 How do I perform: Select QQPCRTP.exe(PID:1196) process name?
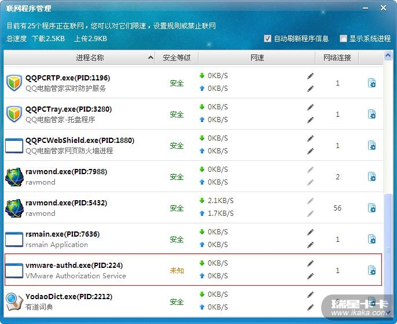[x=68, y=78]
